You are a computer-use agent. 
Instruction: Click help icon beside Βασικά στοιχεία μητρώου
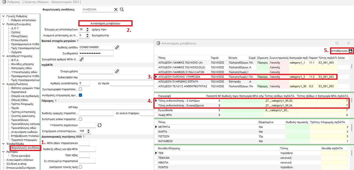[78, 41]
